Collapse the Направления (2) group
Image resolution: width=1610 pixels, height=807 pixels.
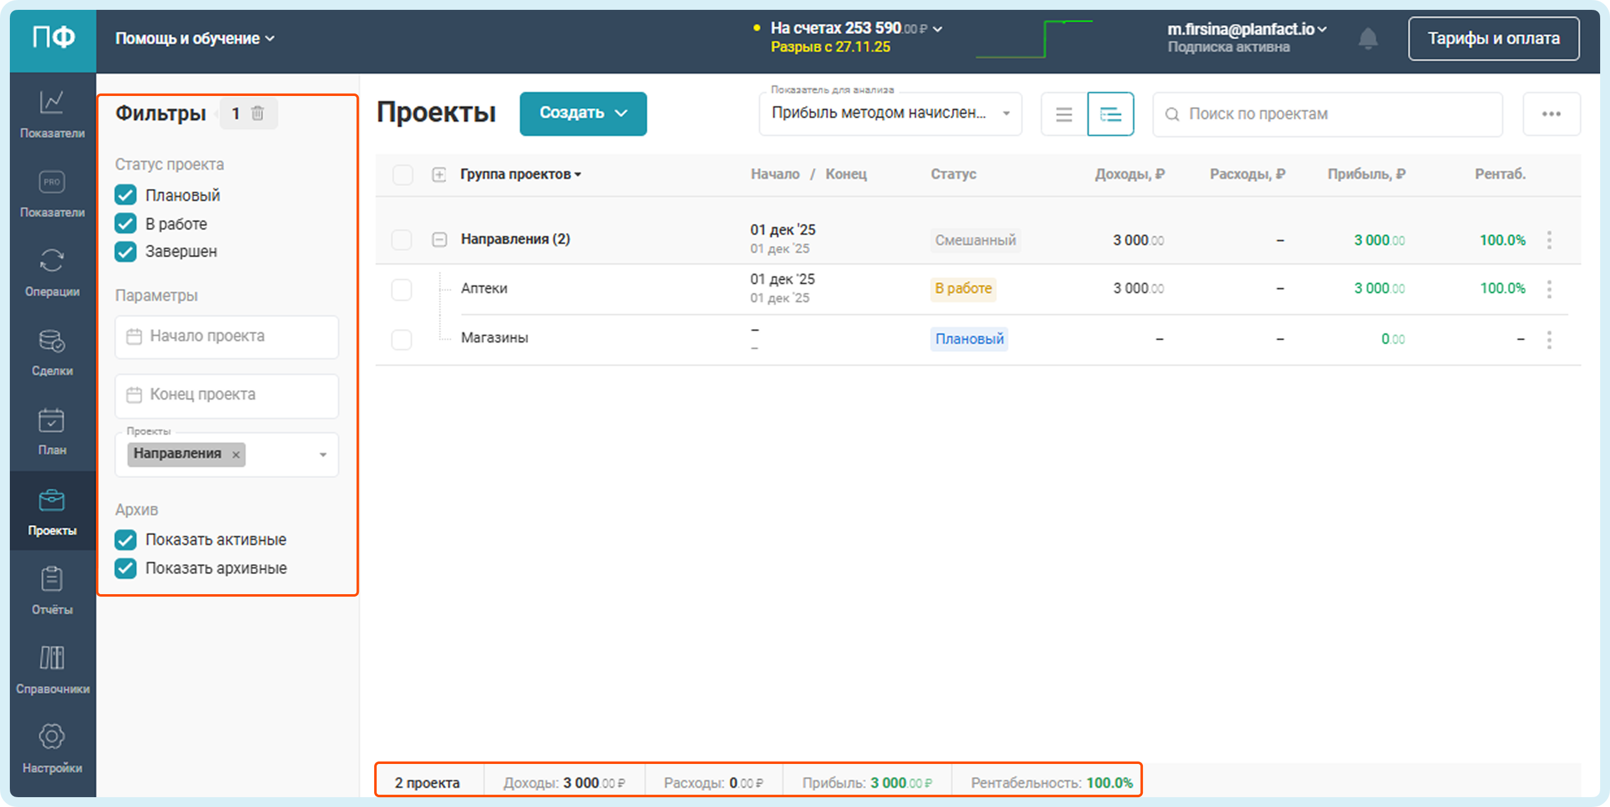click(439, 240)
